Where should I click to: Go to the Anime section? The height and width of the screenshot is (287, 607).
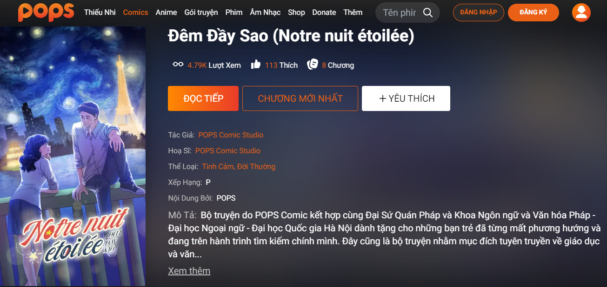click(166, 13)
